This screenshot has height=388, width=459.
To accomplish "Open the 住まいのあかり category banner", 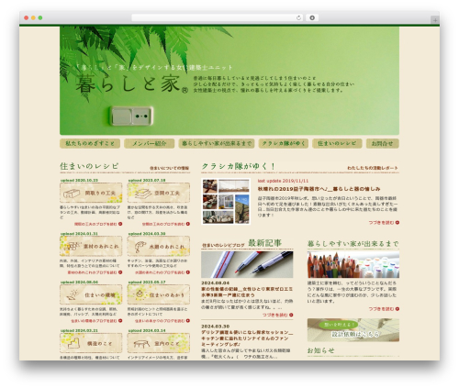I will (159, 294).
